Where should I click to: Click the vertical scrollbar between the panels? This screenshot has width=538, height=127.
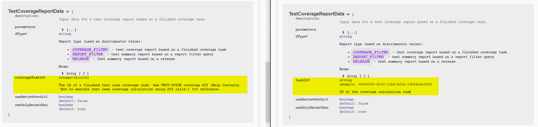pos(268,92)
